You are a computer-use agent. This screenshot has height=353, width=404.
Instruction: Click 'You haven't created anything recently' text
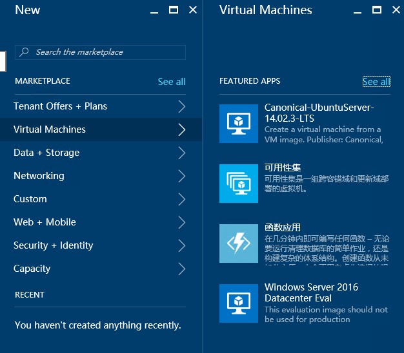point(98,325)
